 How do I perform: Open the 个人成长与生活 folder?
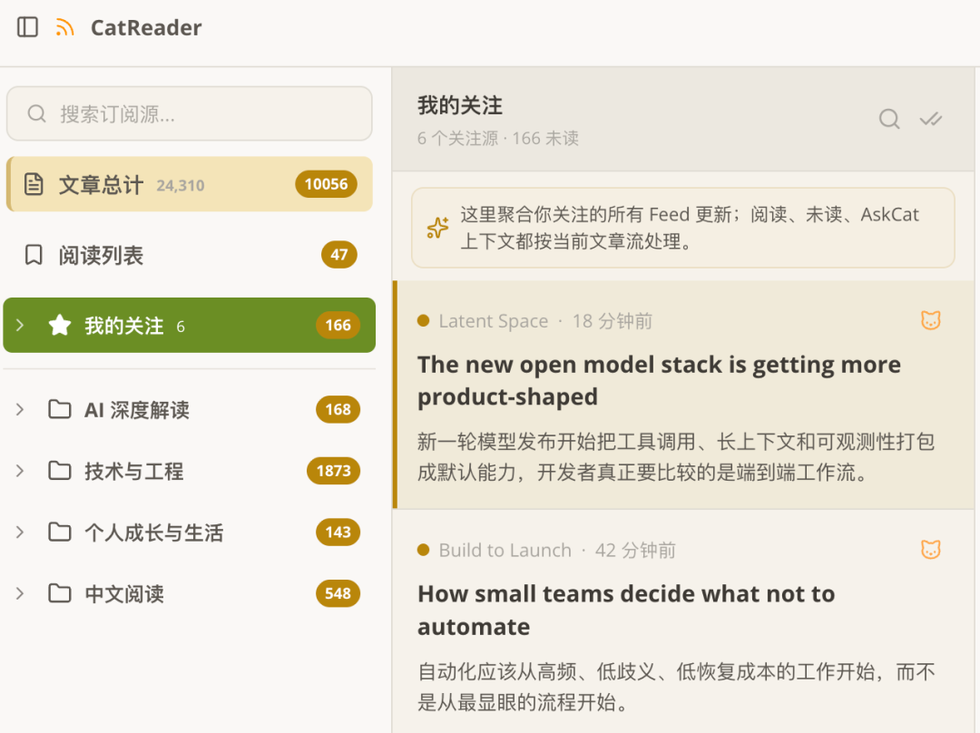(x=190, y=533)
